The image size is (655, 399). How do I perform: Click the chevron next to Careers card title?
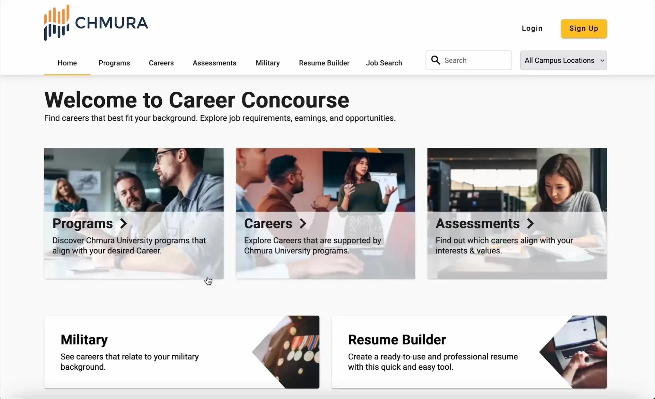pyautogui.click(x=303, y=224)
